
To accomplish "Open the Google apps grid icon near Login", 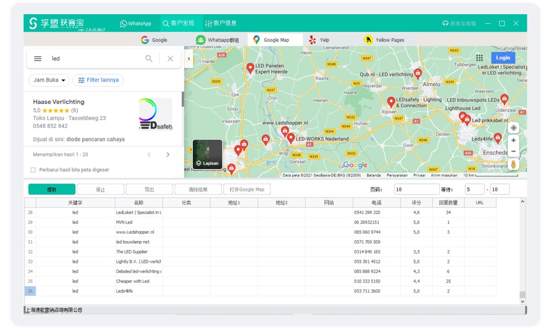I will [x=479, y=57].
